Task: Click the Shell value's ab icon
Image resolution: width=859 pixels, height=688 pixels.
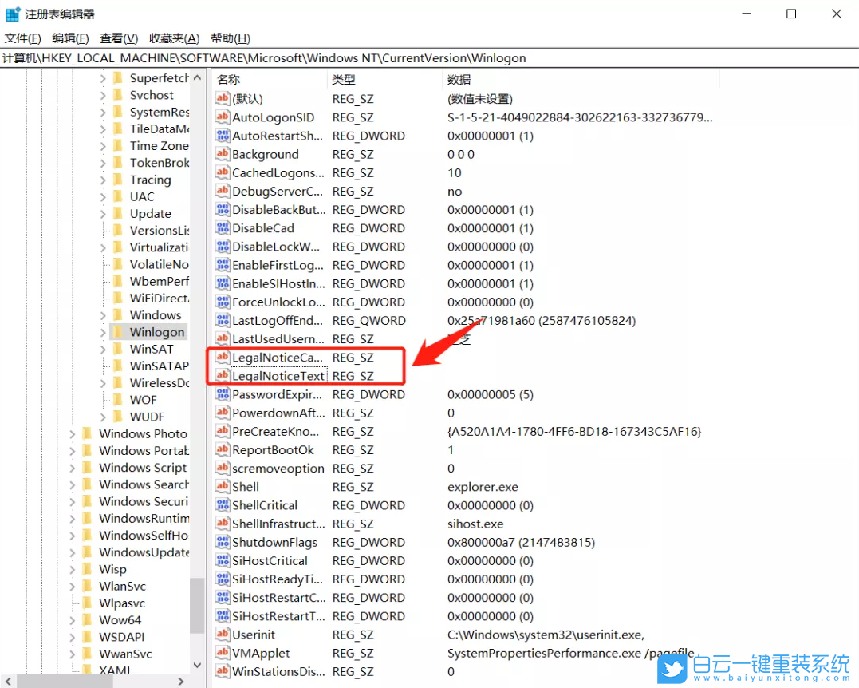Action: click(223, 486)
